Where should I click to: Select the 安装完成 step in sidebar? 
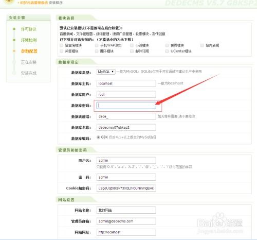[29, 73]
